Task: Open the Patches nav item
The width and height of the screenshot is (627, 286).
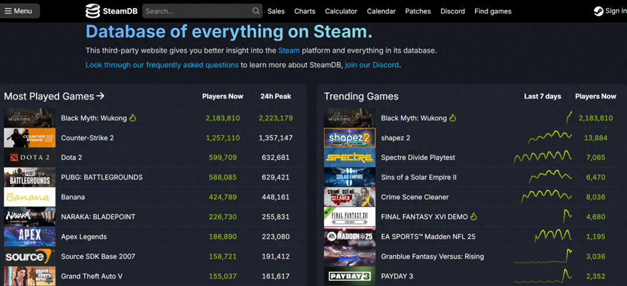Action: tap(418, 11)
